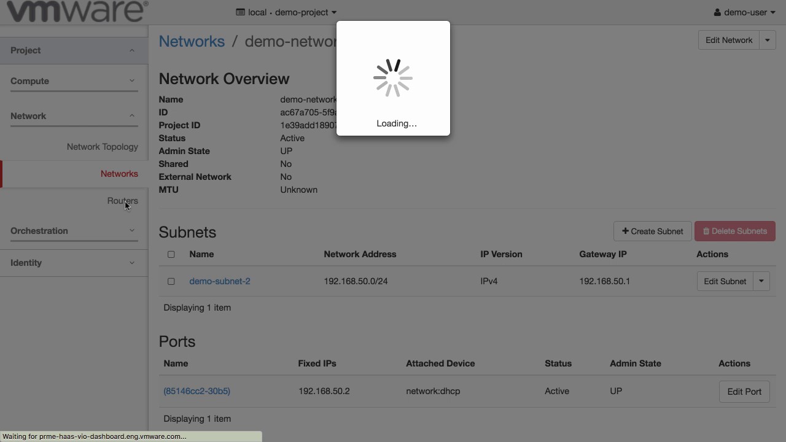Open the demo-user account menu

pyautogui.click(x=744, y=12)
